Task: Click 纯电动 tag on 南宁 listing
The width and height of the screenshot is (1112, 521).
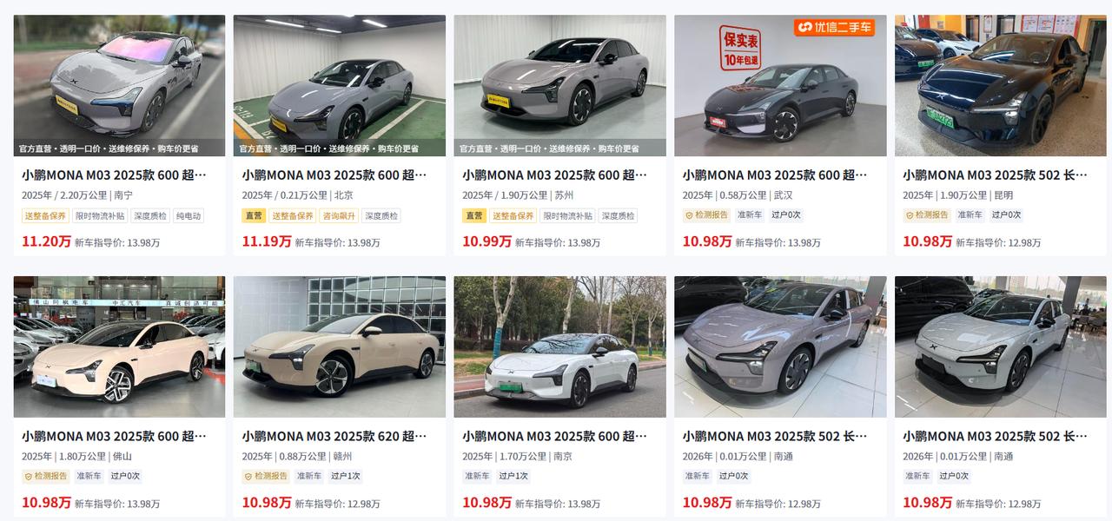Action: pos(188,215)
